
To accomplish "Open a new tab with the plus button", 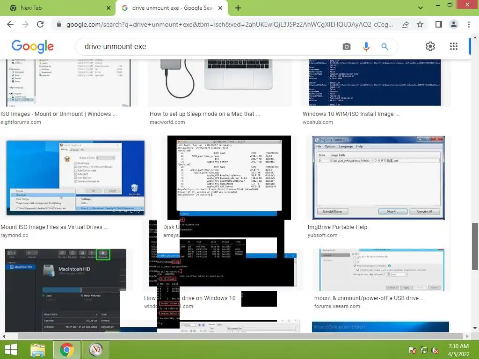I will 238,8.
